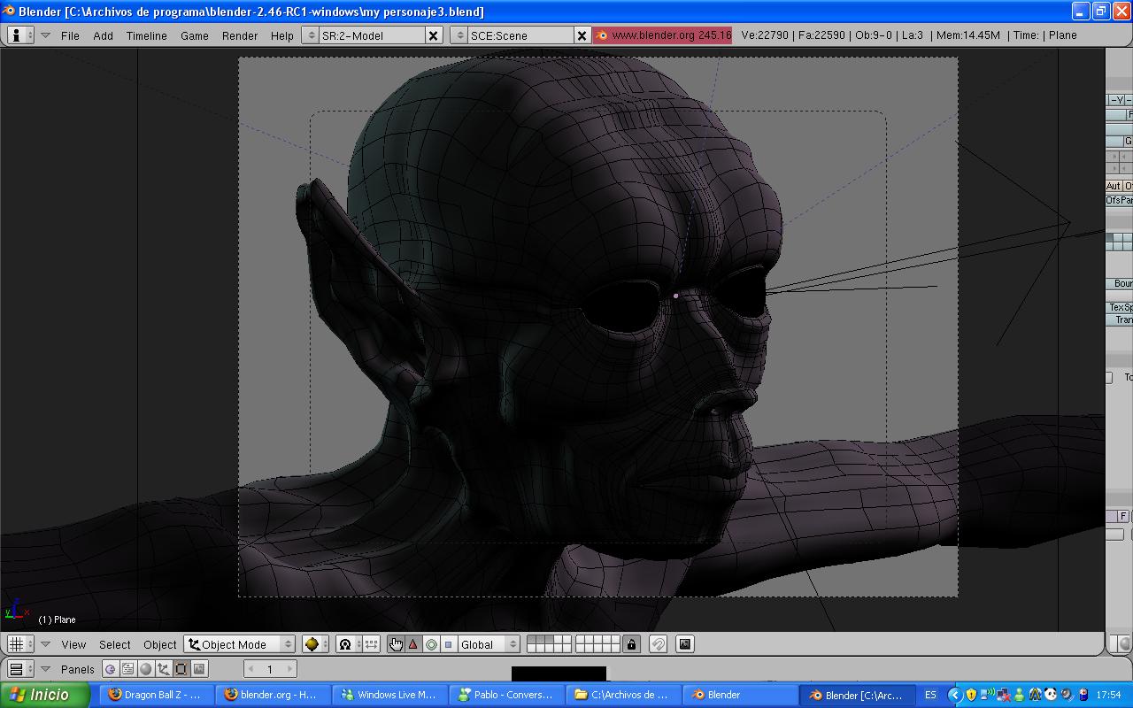Toggle the pivot manipulator move-centers button

[x=371, y=644]
